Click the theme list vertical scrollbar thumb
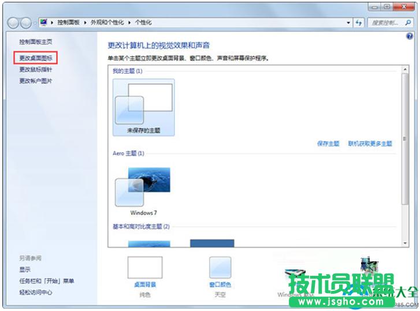420x311 pixels. pos(405,139)
